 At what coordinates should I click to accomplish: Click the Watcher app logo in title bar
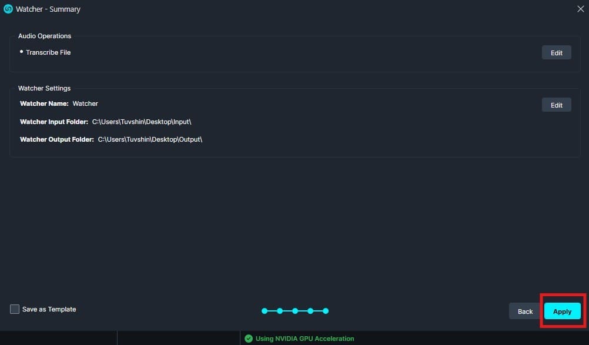click(8, 9)
